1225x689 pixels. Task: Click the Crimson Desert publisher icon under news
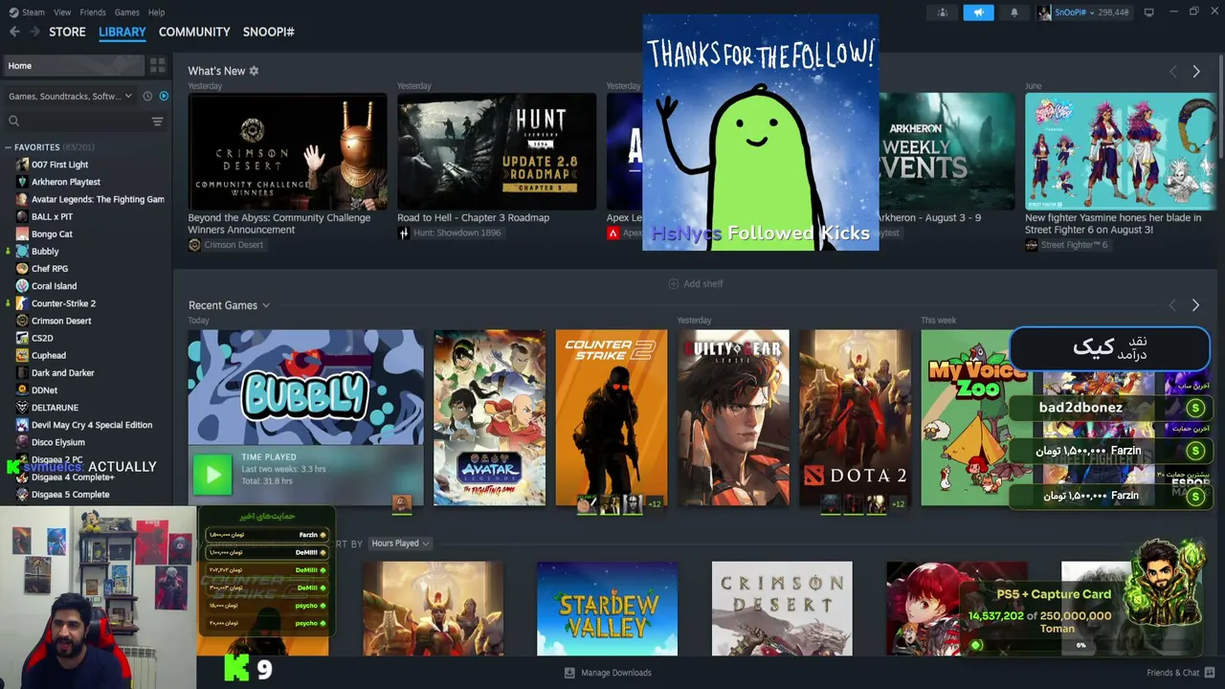[195, 245]
